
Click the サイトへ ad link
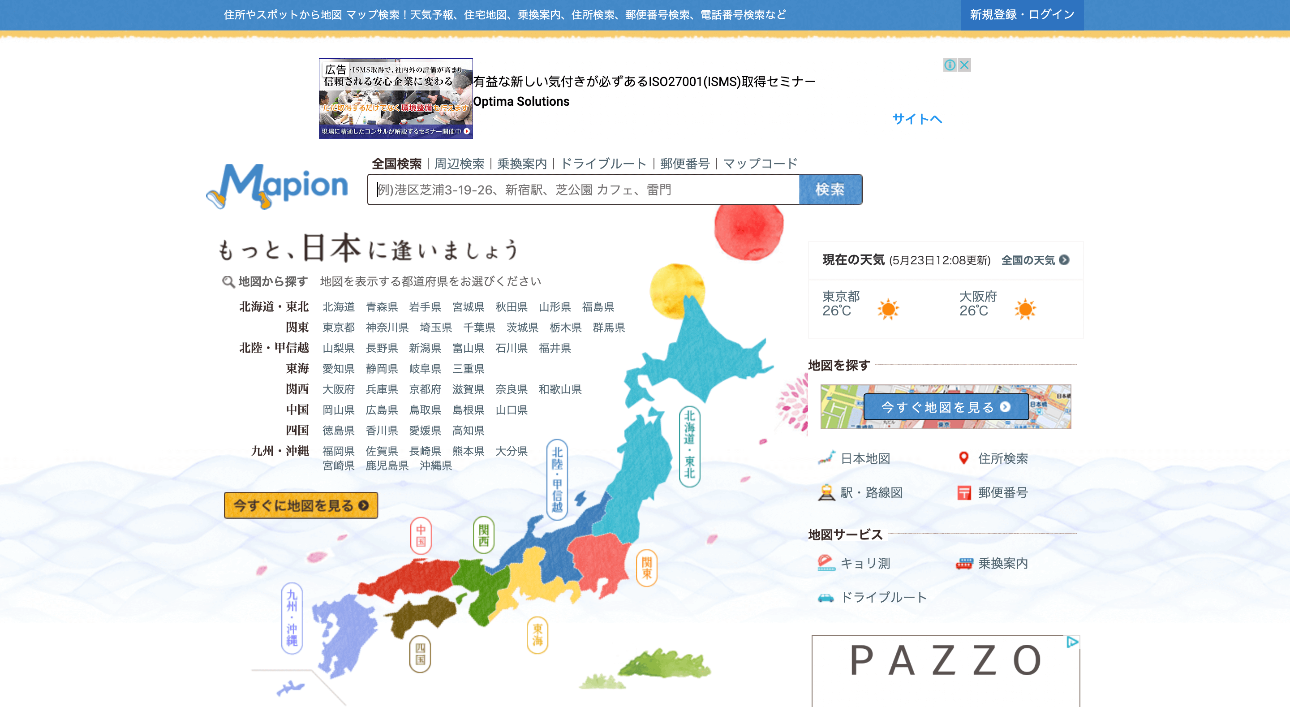[x=917, y=119]
